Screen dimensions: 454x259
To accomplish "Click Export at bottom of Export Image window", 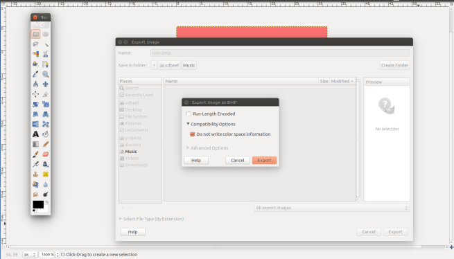I will 396,232.
